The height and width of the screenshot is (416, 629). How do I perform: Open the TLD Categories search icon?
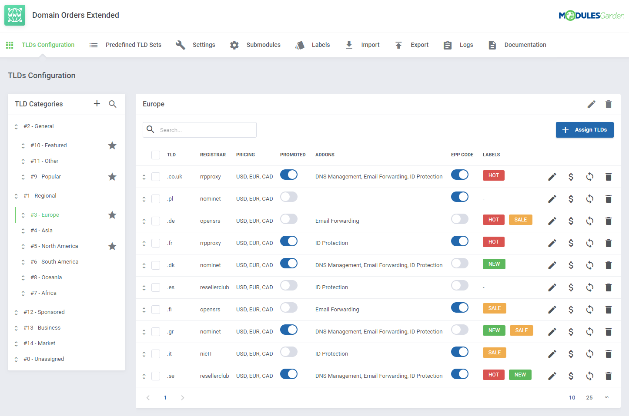113,104
